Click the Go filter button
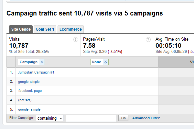The image size is (194, 129). coord(124,118)
